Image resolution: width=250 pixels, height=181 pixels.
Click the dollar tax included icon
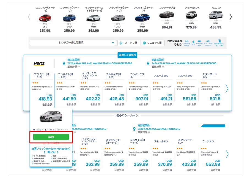tap(193, 42)
